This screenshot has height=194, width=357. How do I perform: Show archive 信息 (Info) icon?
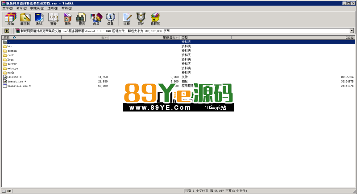[110, 19]
